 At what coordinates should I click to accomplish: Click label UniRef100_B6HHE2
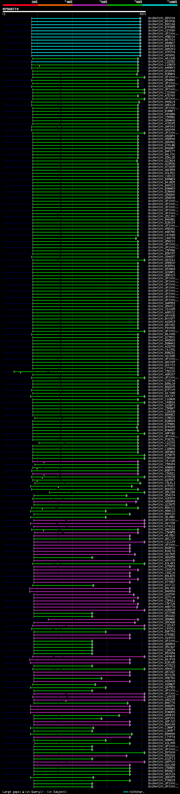pyautogui.click(x=161, y=415)
